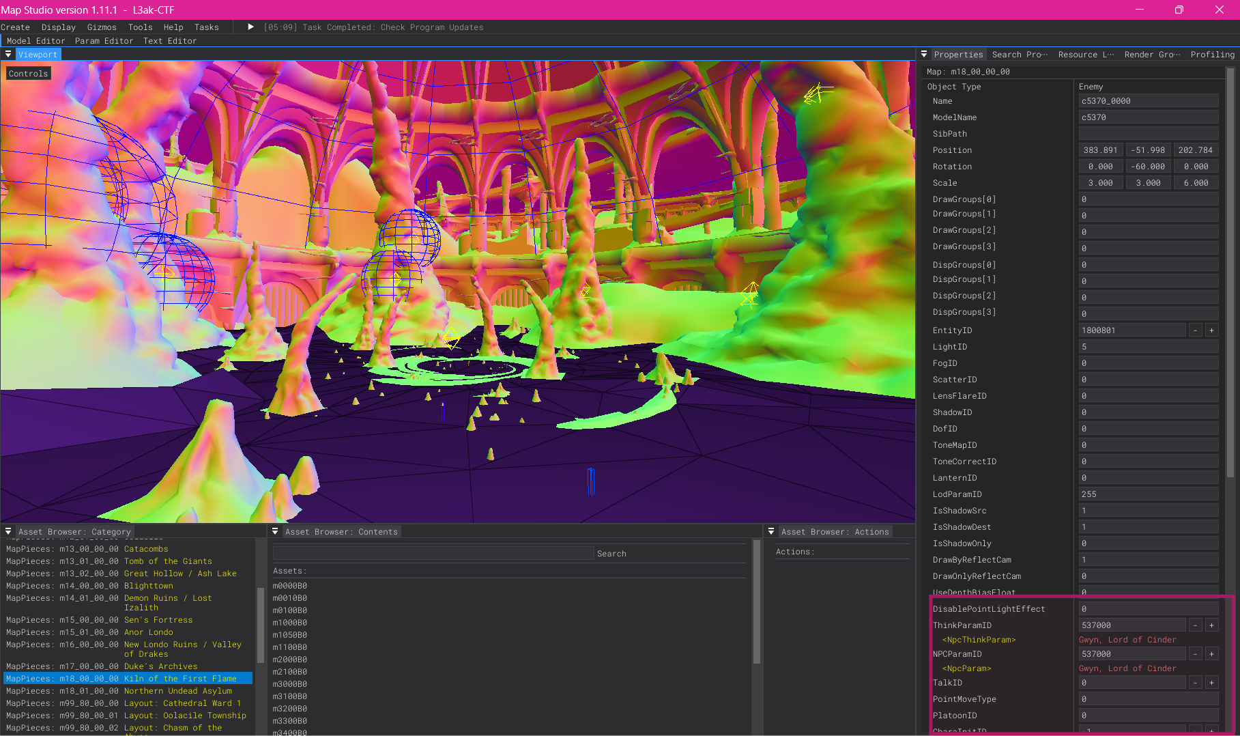Click the Asset Browser Contents scrollbar
1240x736 pixels.
click(x=756, y=601)
